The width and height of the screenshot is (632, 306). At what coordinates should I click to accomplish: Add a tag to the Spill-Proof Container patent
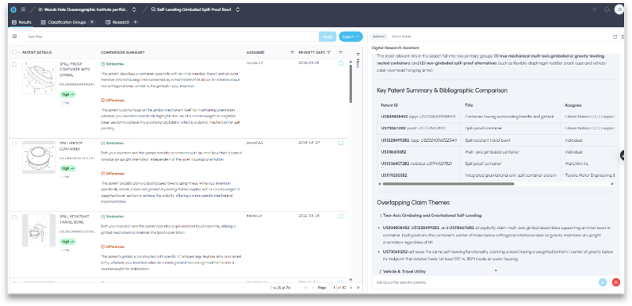click(65, 177)
